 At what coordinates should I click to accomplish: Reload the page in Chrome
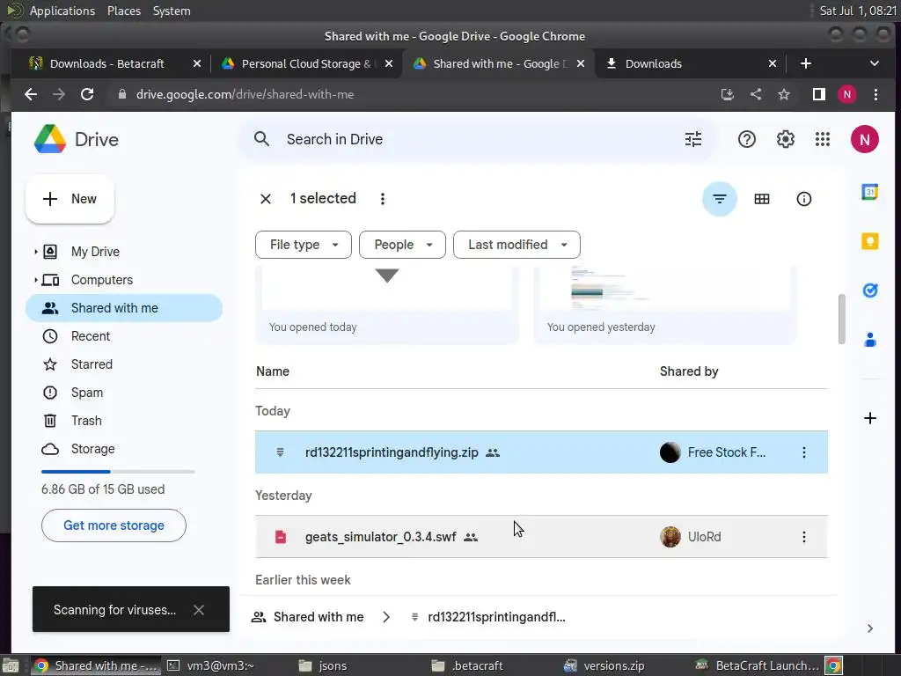point(87,94)
